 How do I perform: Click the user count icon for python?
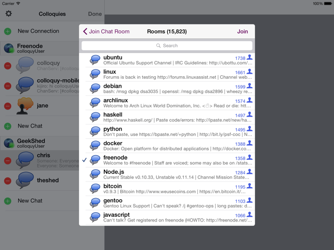pyautogui.click(x=249, y=129)
